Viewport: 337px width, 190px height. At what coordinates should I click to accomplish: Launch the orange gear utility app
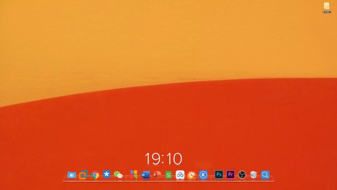point(192,175)
